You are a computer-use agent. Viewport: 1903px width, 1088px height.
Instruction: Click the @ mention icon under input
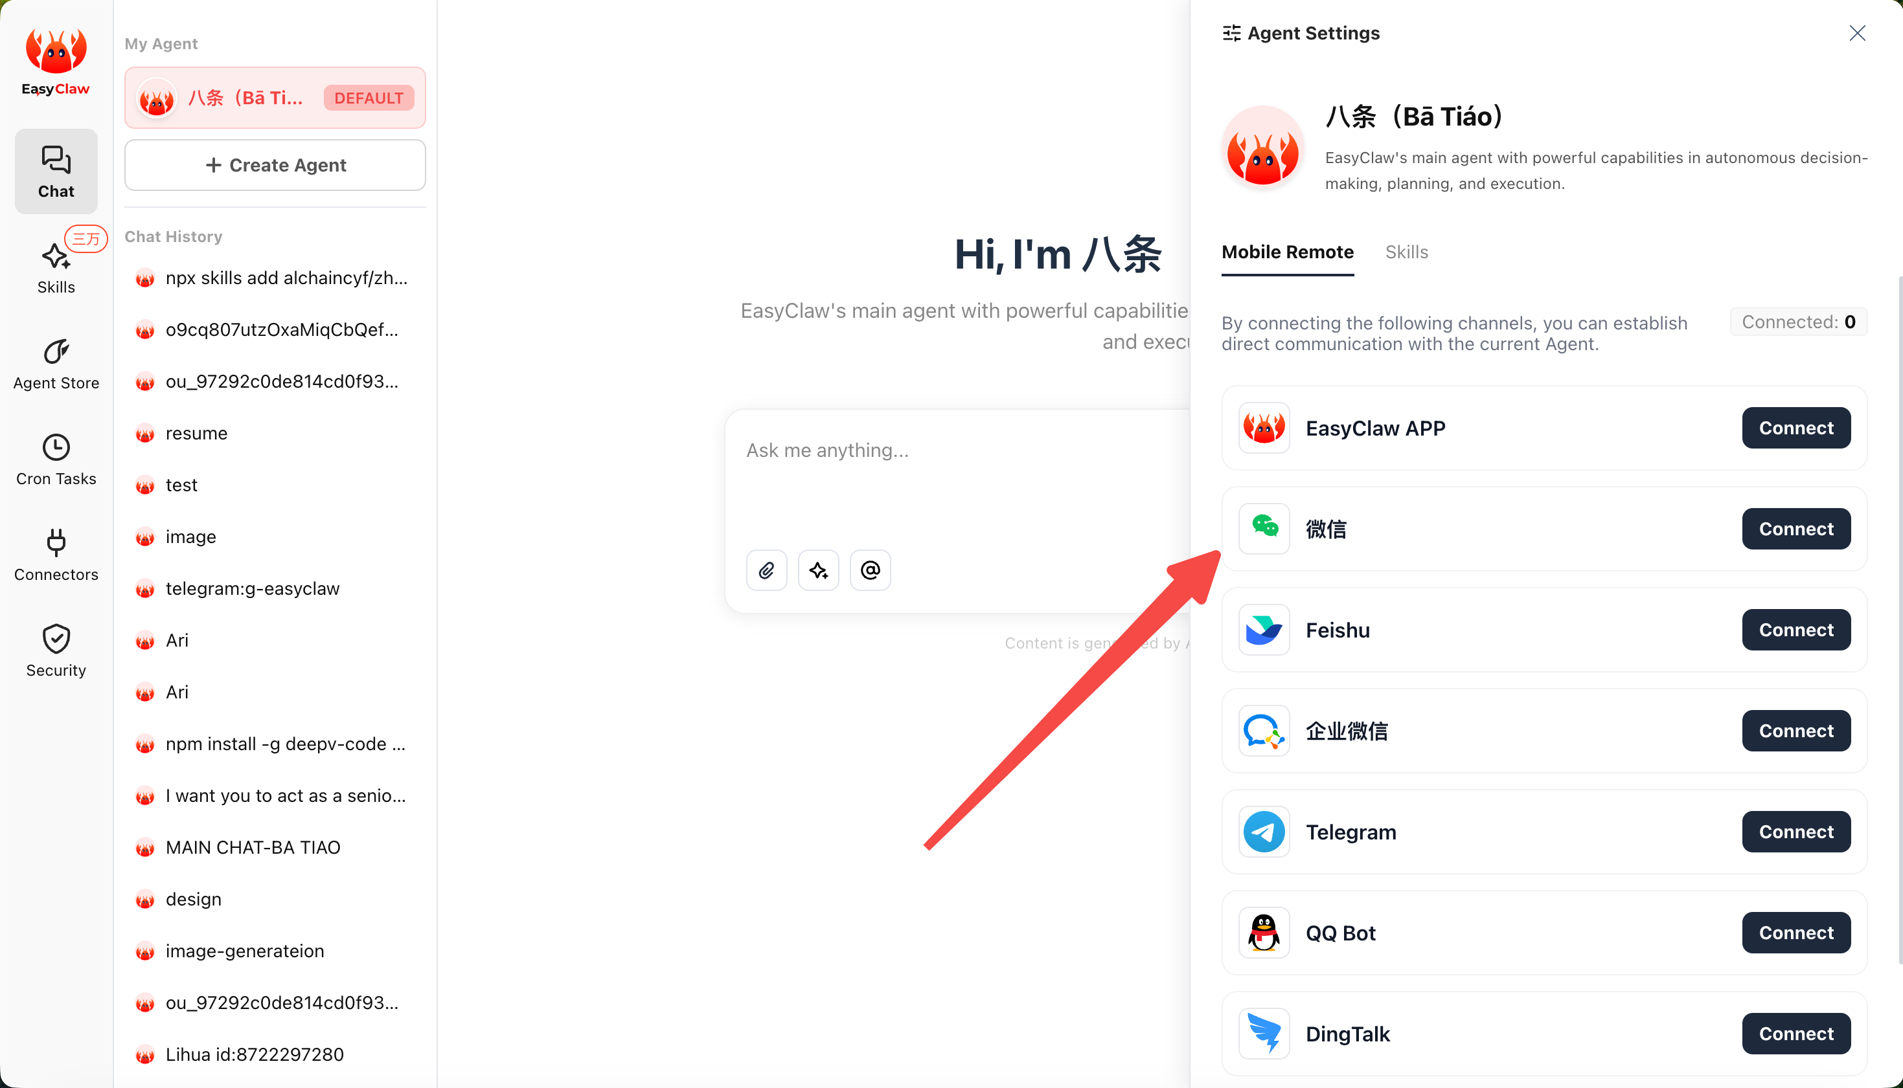click(870, 570)
